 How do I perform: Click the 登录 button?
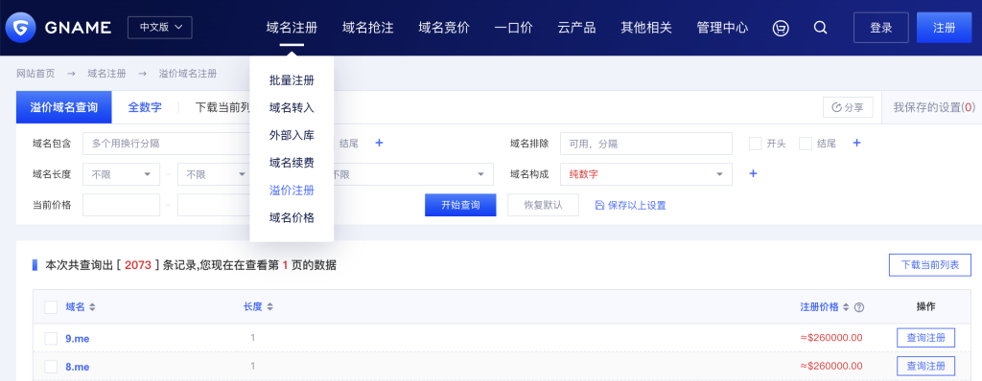click(x=881, y=28)
